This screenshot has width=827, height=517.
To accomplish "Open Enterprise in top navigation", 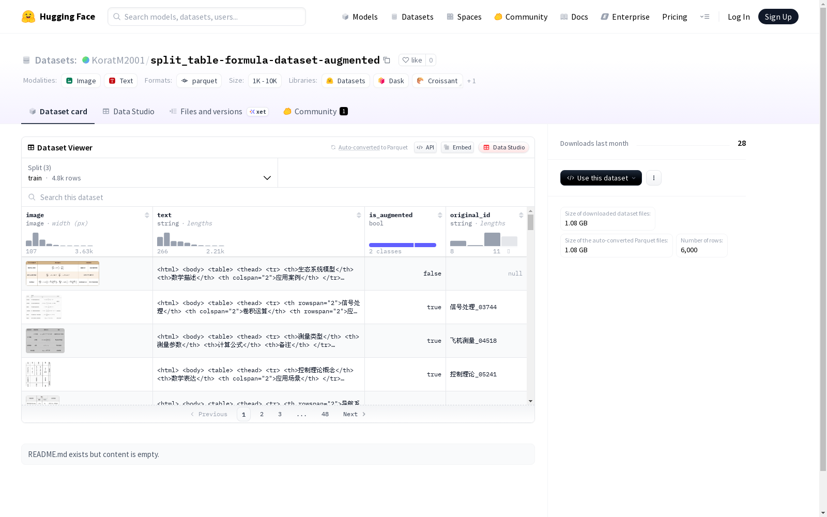I will [625, 17].
